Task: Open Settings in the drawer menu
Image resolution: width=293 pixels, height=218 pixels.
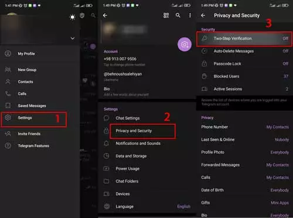Action: click(40, 118)
